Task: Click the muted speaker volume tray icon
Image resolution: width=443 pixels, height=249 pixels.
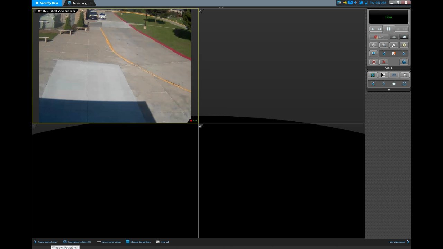Action: 356,3
